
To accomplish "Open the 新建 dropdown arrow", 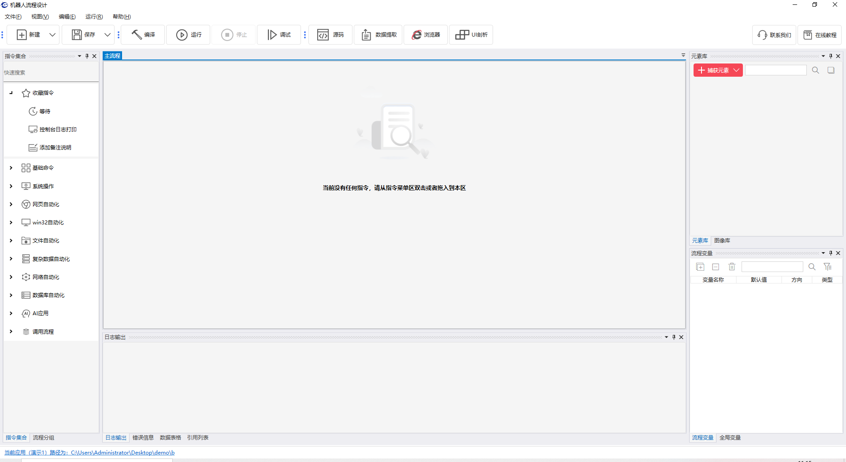I will (52, 34).
